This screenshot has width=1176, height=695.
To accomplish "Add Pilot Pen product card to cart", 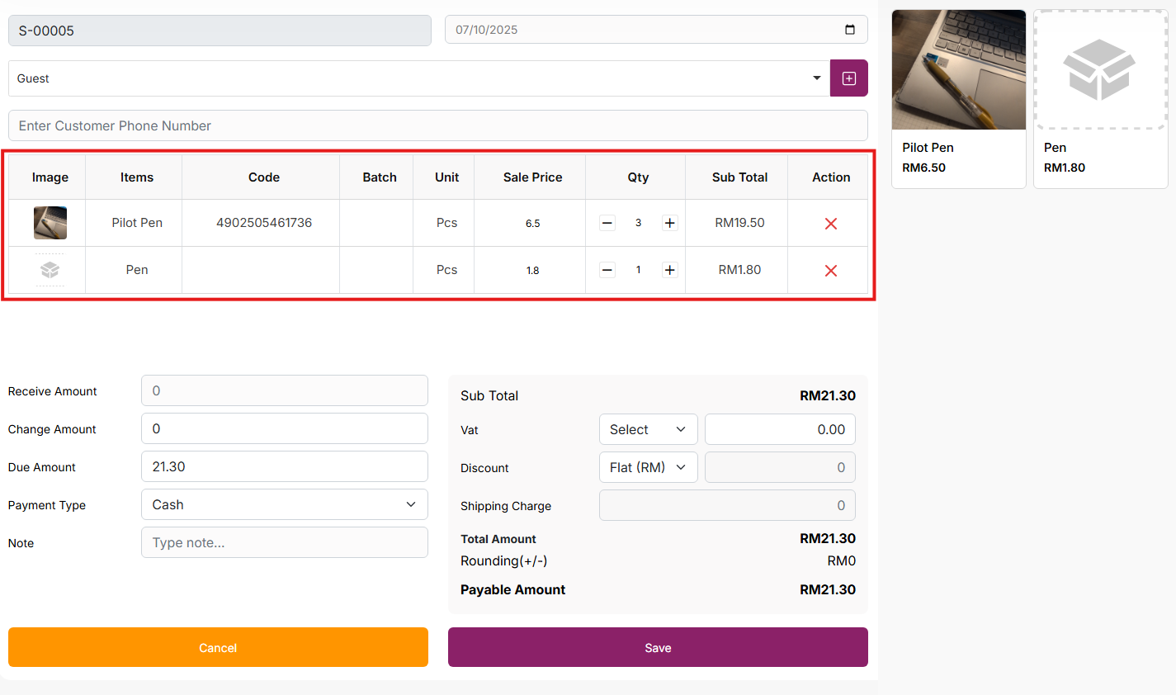I will click(x=958, y=98).
